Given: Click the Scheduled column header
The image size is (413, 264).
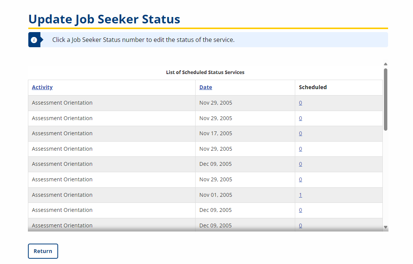Looking at the screenshot, I should [x=313, y=87].
